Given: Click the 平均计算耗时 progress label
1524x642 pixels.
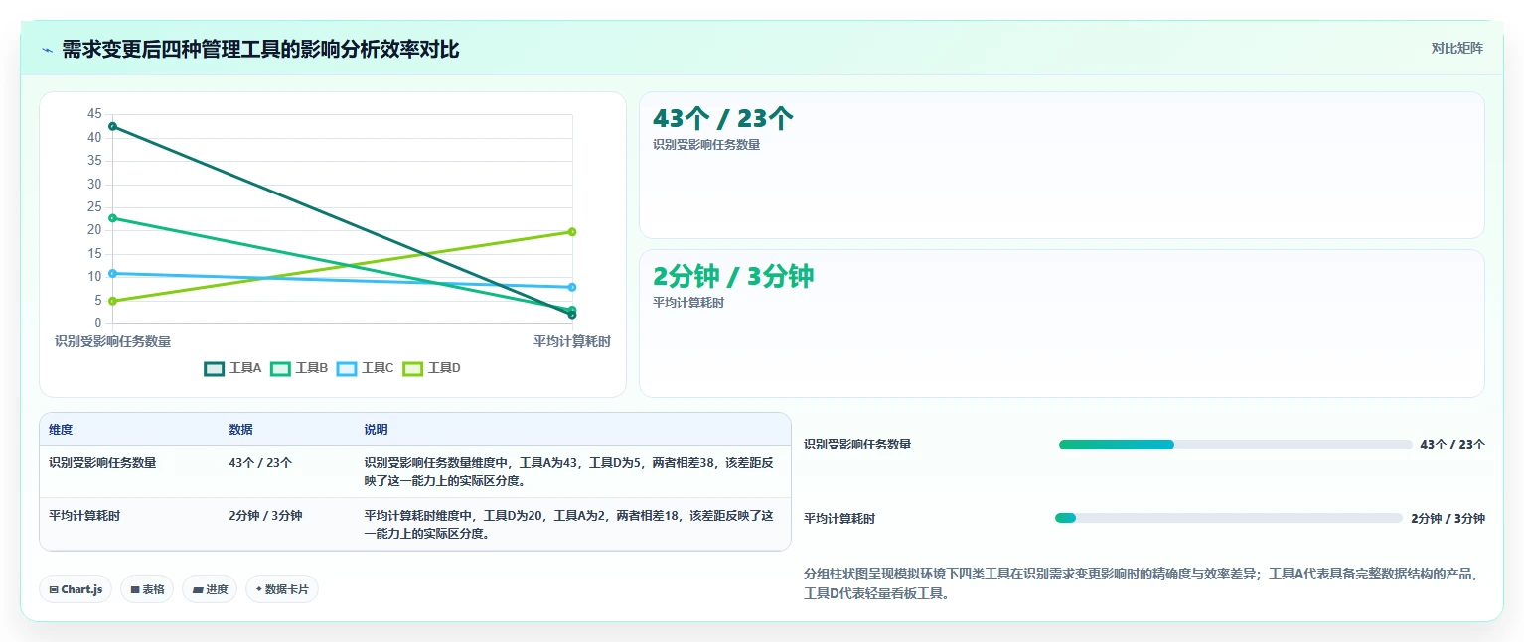Looking at the screenshot, I should click(x=839, y=518).
